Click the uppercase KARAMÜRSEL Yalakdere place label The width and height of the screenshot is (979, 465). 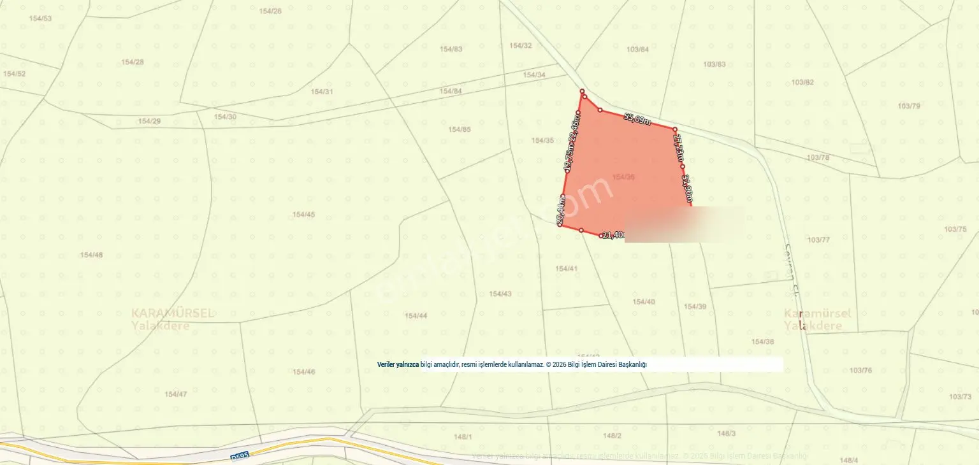tap(173, 319)
